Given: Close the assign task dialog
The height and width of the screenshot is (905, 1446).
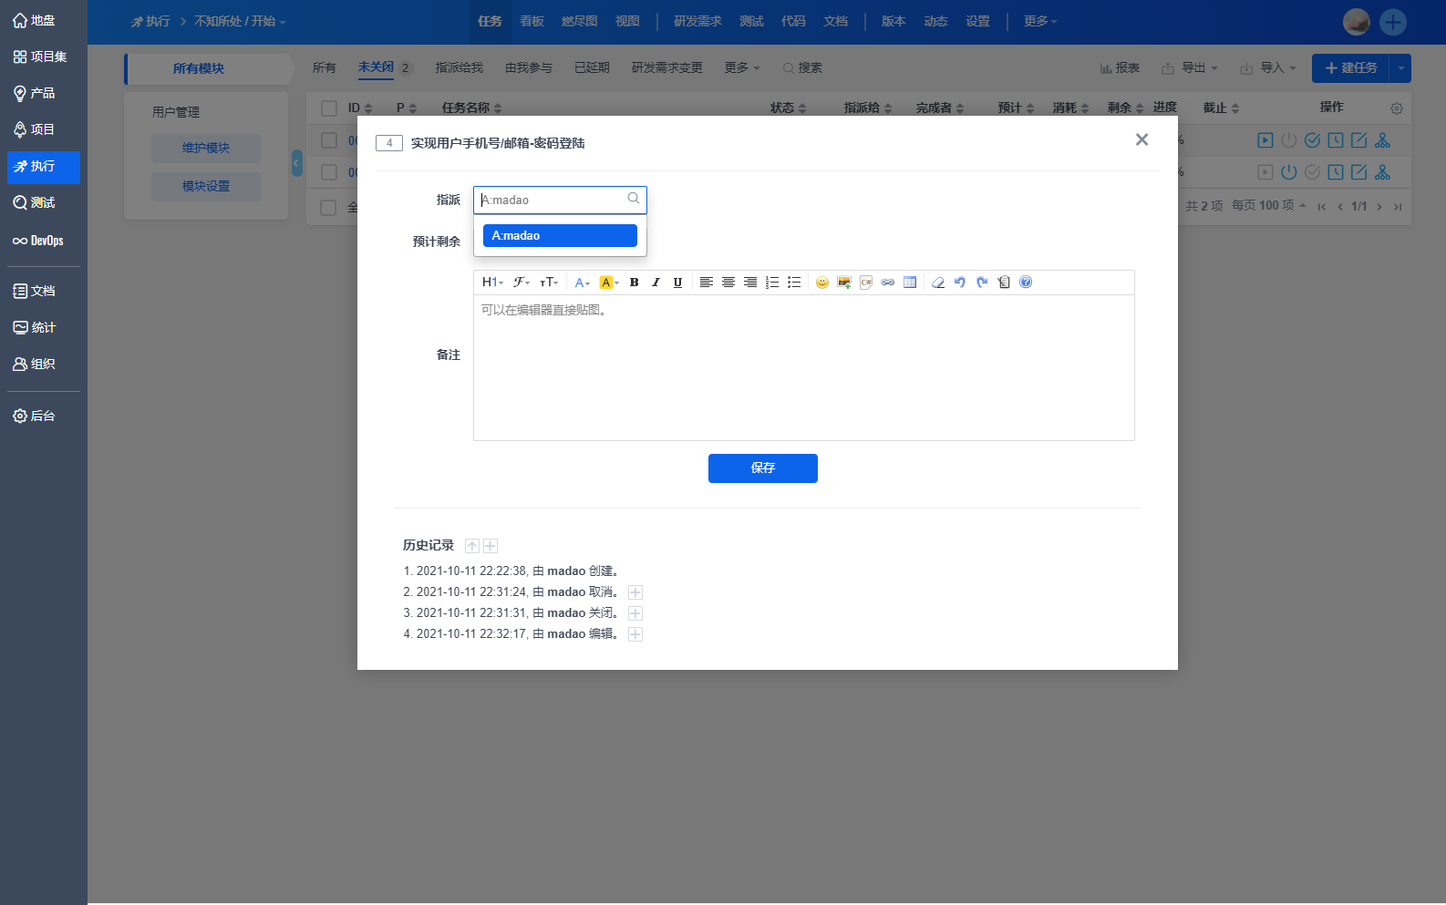Looking at the screenshot, I should tap(1141, 139).
